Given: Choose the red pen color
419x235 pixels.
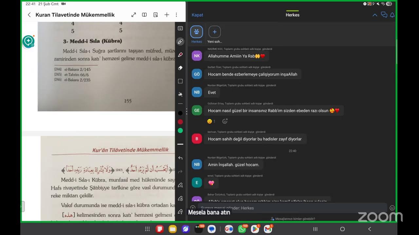Looking at the screenshot, I should point(180,122).
